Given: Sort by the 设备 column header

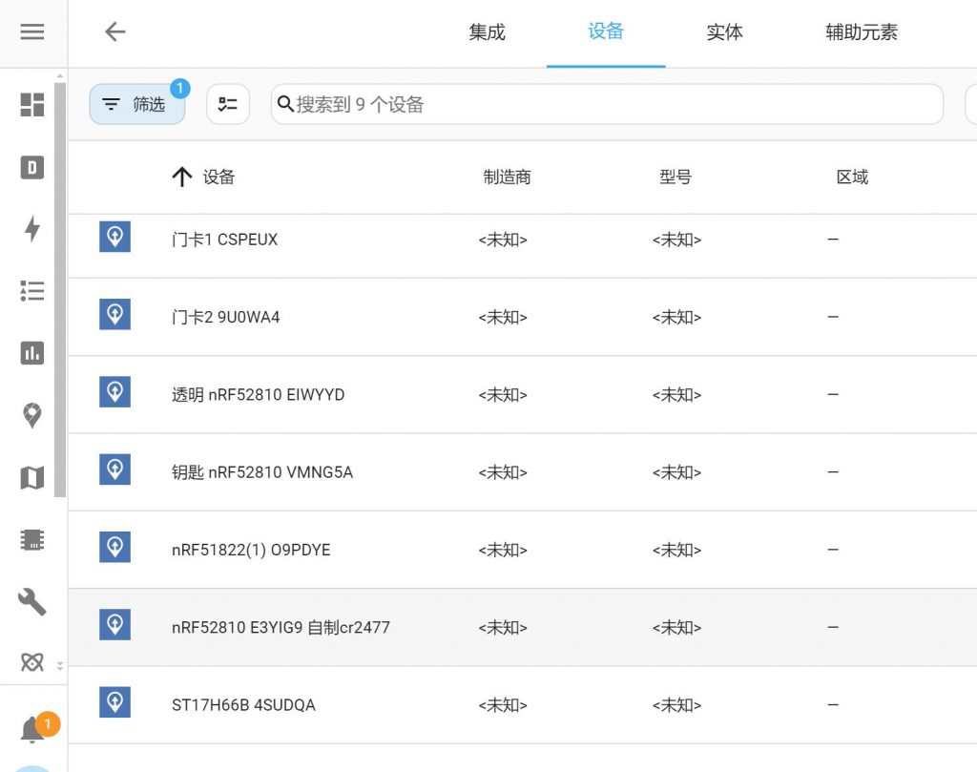Looking at the screenshot, I should point(218,177).
